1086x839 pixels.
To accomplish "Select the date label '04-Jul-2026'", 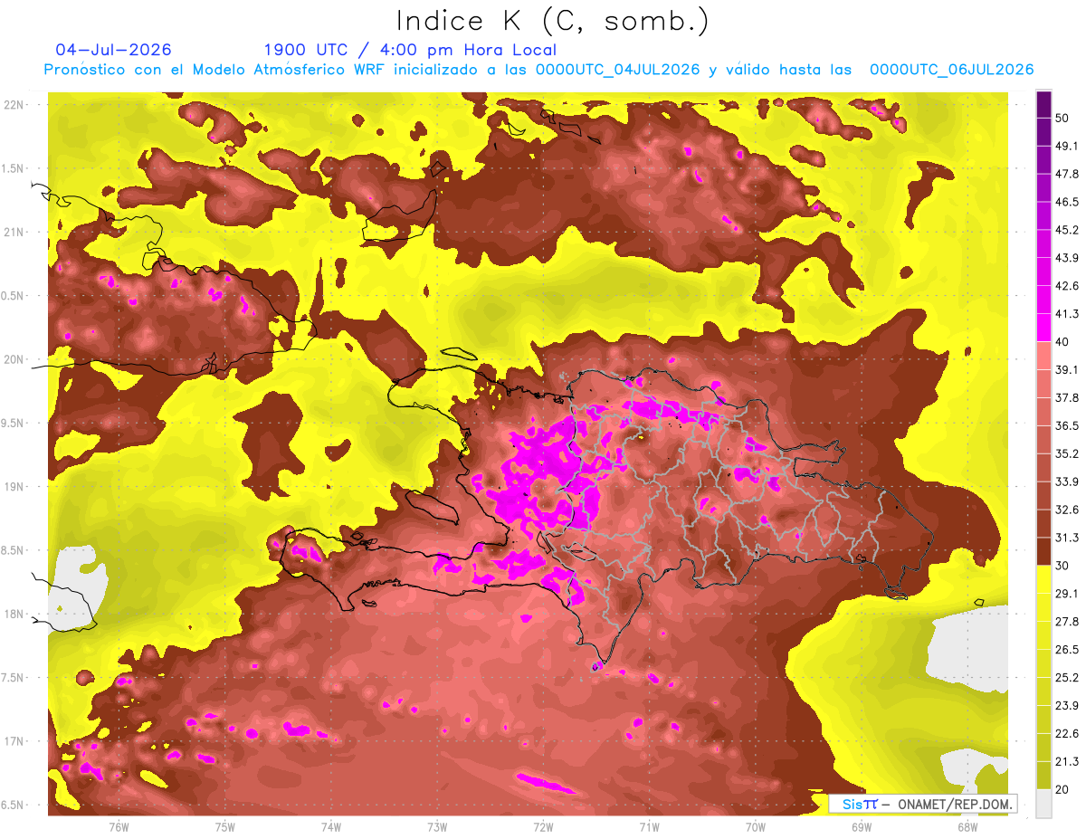I will (x=113, y=50).
